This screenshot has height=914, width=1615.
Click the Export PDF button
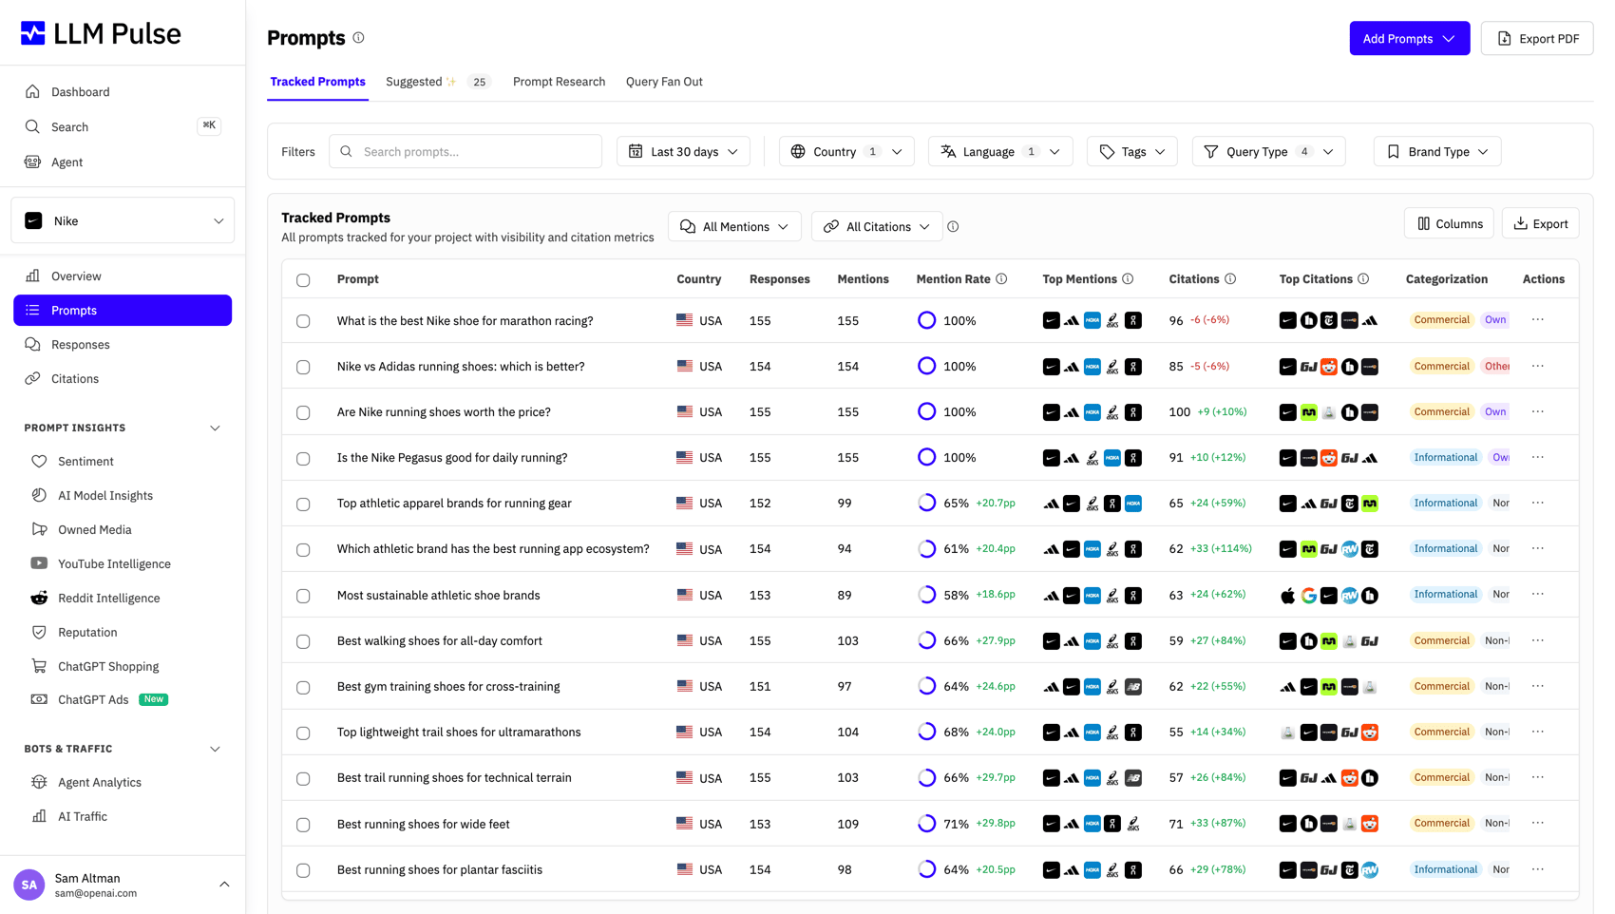[1537, 38]
